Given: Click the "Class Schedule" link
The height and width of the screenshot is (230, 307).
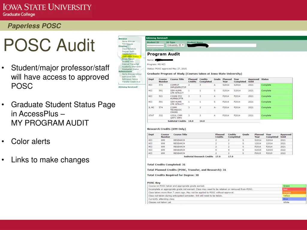Looking at the screenshot, I should tap(129, 49).
